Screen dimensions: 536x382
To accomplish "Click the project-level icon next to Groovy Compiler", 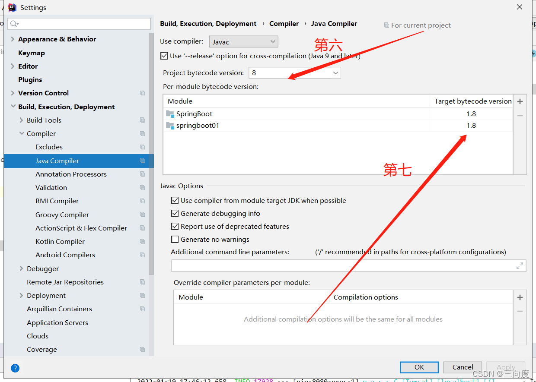I will [142, 215].
